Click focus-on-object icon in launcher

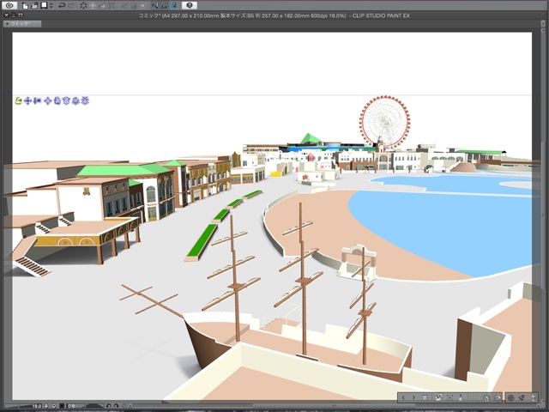tap(449, 397)
